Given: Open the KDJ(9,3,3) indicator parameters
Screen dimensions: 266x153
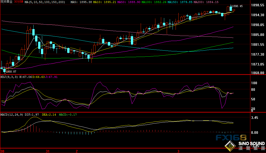Looking at the screenshot, I should [9, 77].
